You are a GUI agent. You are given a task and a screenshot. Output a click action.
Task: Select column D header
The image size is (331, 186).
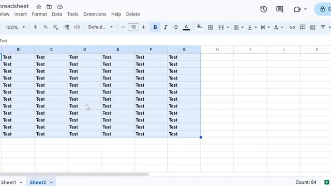(84, 50)
